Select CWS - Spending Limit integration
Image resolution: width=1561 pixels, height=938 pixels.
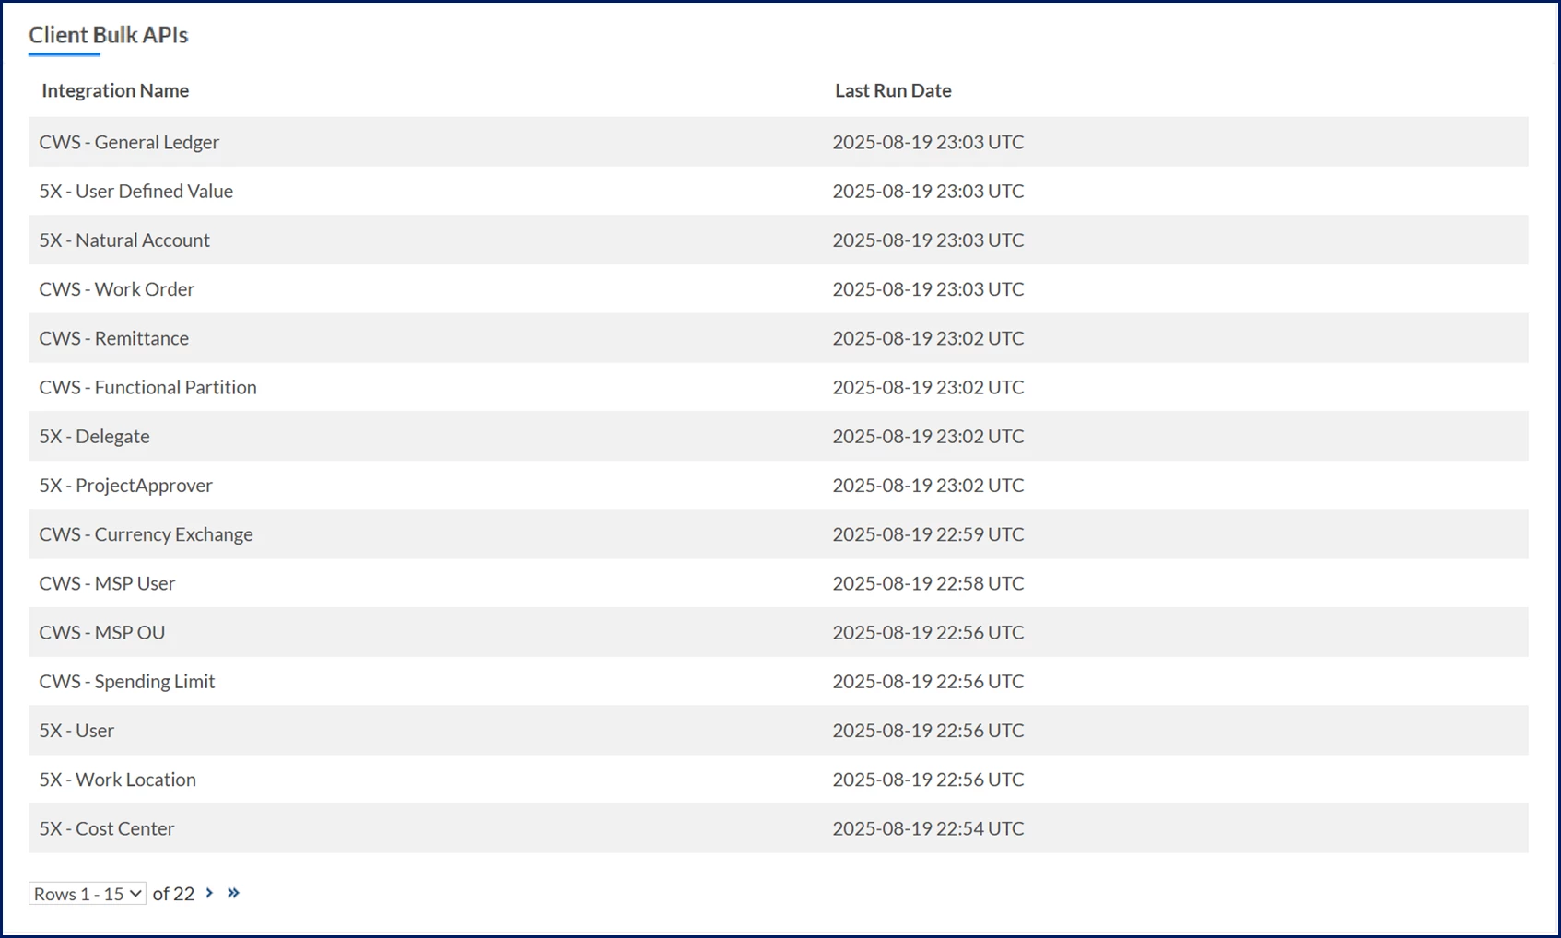coord(126,681)
